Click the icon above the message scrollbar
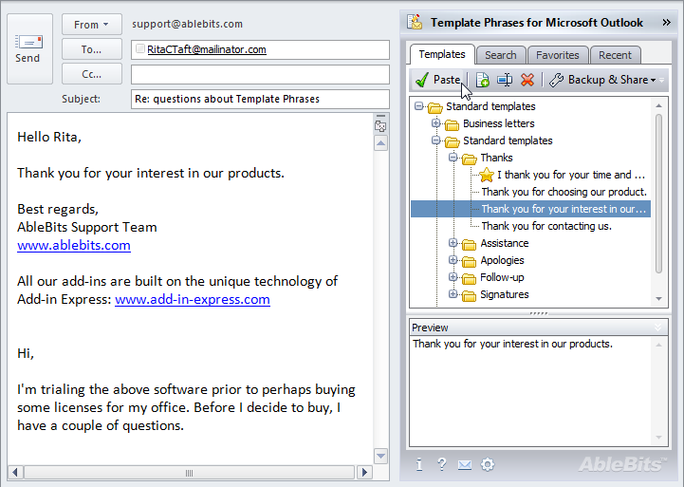Viewport: 684px width, 487px height. click(380, 127)
